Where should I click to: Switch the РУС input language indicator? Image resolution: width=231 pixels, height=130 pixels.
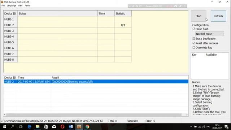coord(208,127)
